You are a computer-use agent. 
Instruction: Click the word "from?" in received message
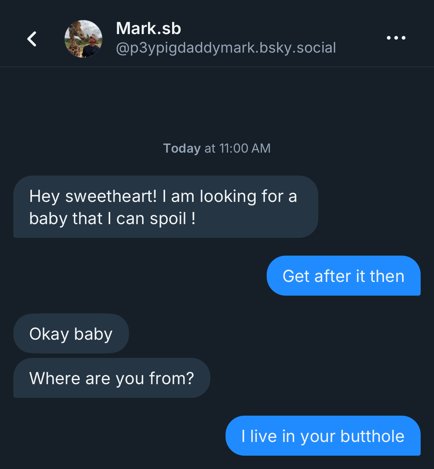(x=171, y=378)
